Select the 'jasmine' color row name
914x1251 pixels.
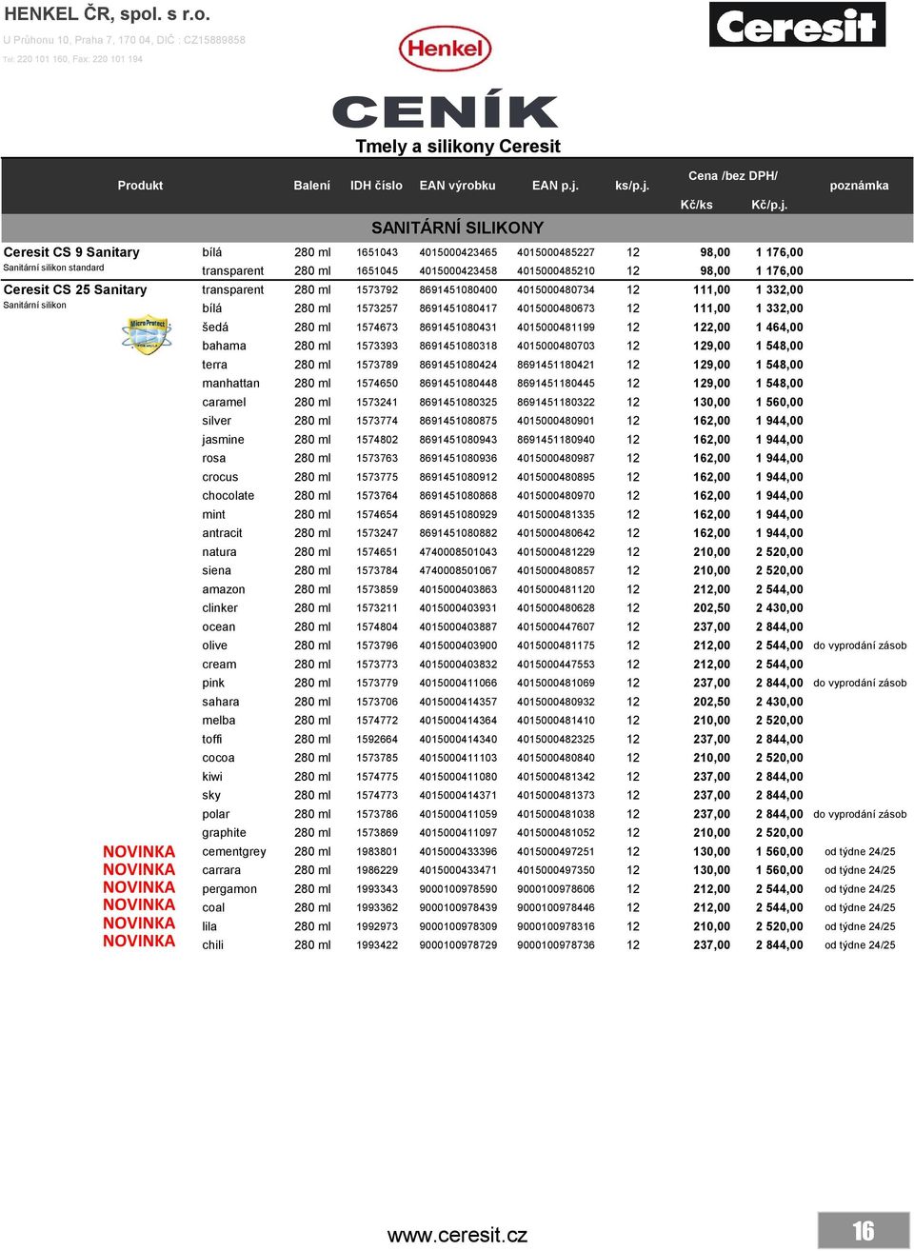coord(223,440)
